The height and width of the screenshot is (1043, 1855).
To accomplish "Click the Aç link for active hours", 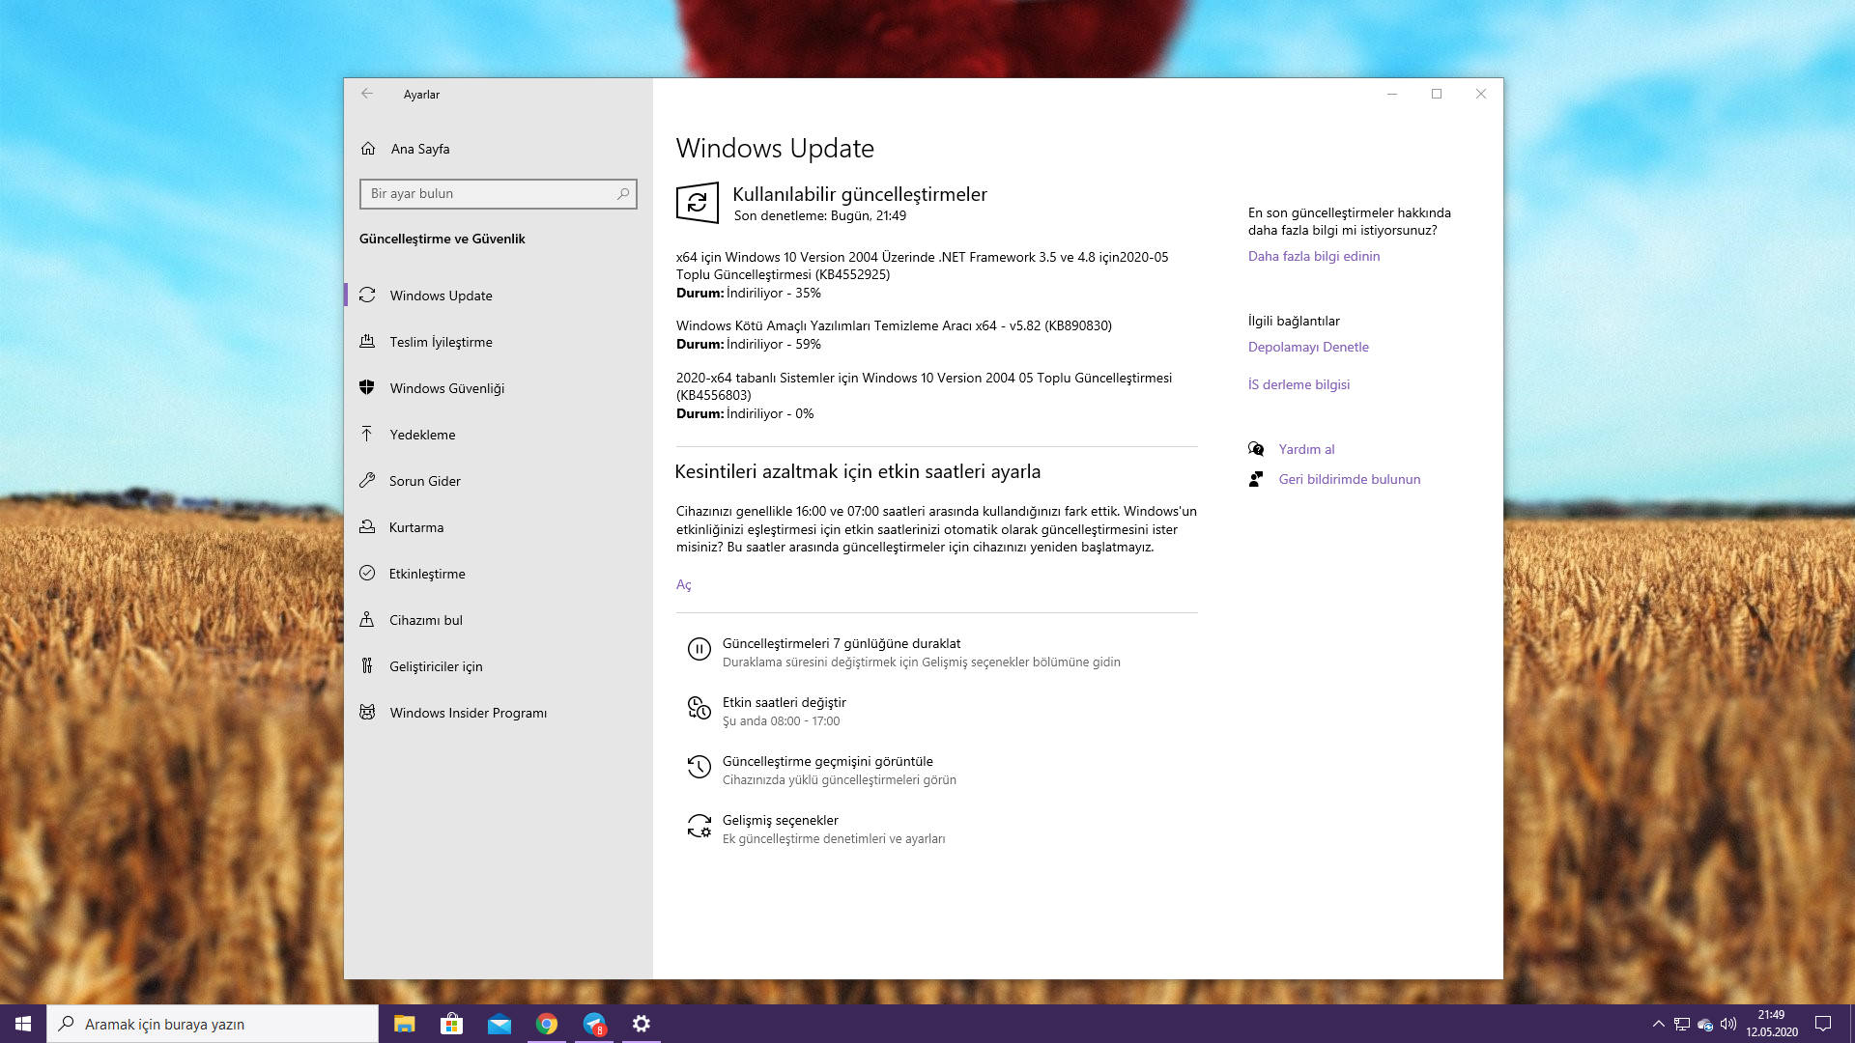I will tap(683, 584).
